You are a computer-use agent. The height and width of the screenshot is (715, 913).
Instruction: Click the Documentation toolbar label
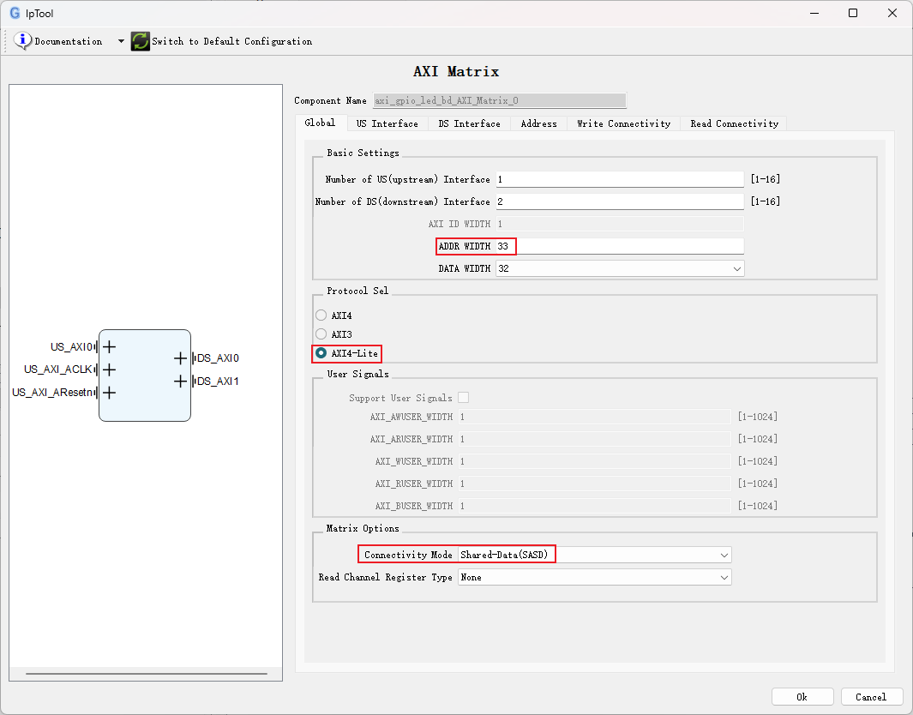pyautogui.click(x=68, y=41)
